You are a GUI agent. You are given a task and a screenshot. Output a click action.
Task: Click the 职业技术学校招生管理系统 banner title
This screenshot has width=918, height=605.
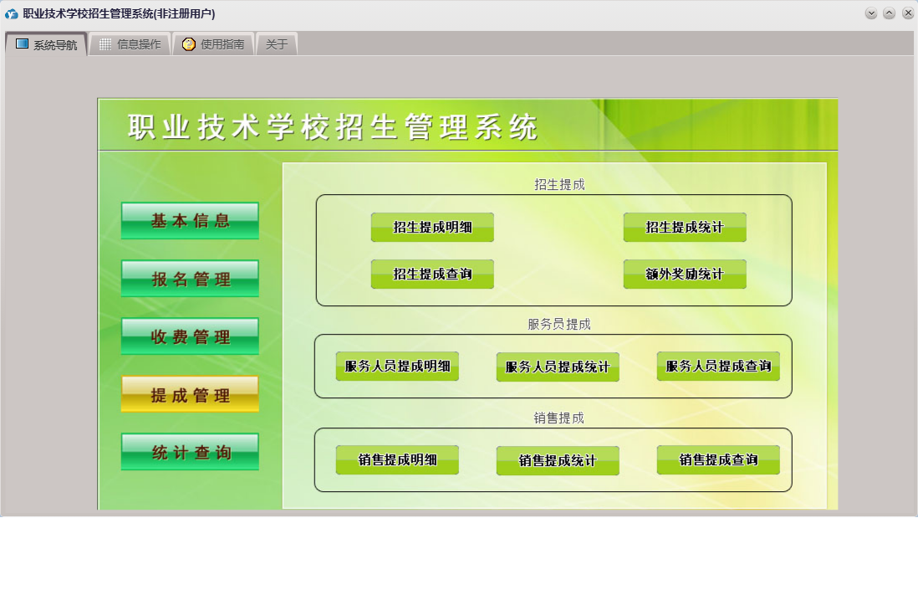pyautogui.click(x=333, y=126)
